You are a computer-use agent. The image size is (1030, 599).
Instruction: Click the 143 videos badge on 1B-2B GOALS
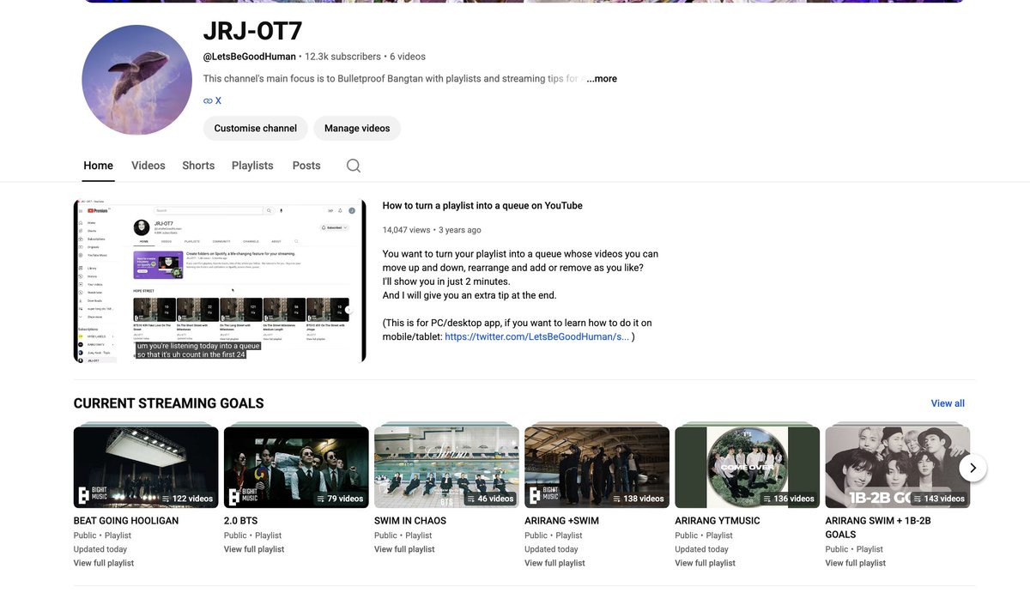(x=938, y=499)
